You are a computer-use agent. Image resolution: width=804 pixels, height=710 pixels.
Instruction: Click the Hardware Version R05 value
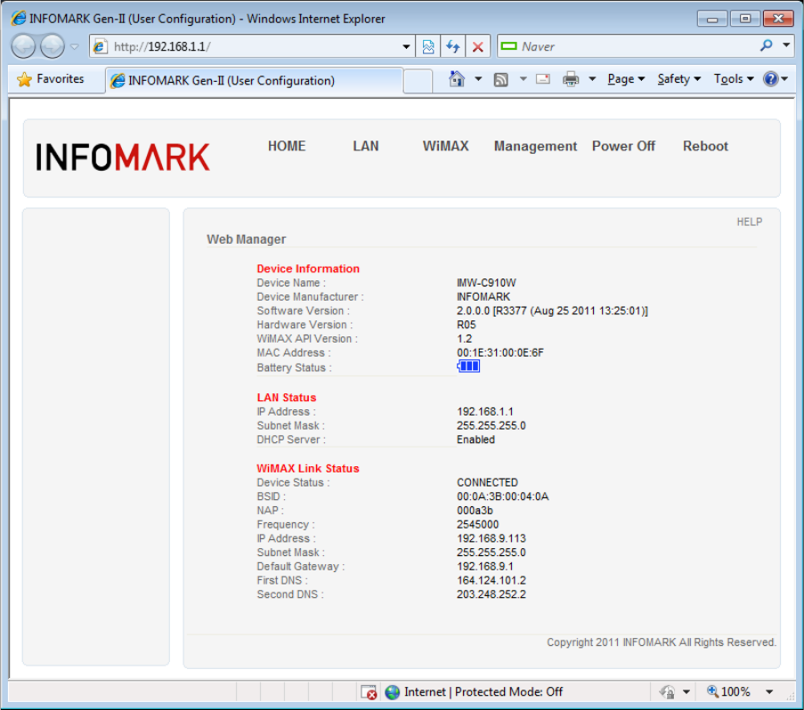466,325
